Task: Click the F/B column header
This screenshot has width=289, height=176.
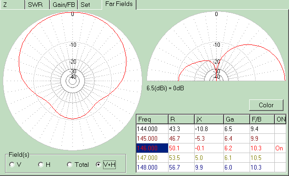Action: (262, 119)
